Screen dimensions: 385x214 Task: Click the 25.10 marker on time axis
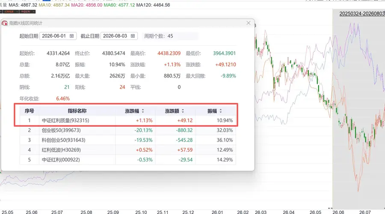(x=141, y=212)
